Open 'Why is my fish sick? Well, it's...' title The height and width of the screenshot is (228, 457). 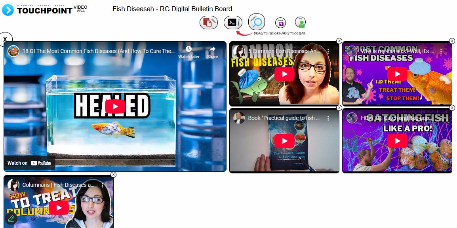(x=398, y=51)
